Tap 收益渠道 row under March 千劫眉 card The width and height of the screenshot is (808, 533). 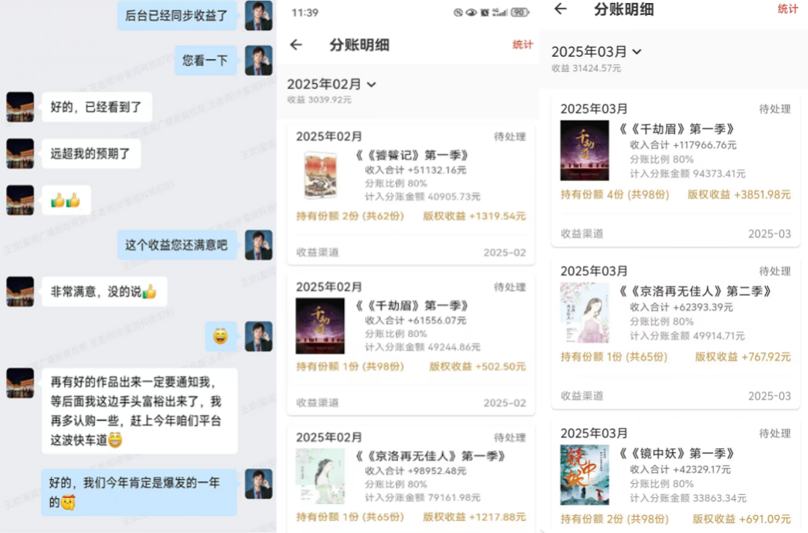click(675, 234)
